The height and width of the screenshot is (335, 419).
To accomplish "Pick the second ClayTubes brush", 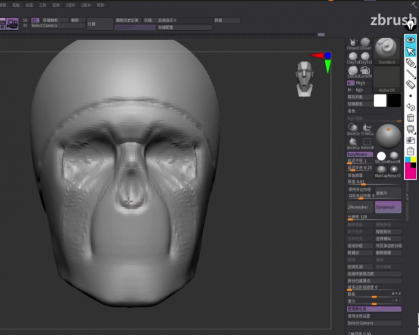I will (x=365, y=57).
